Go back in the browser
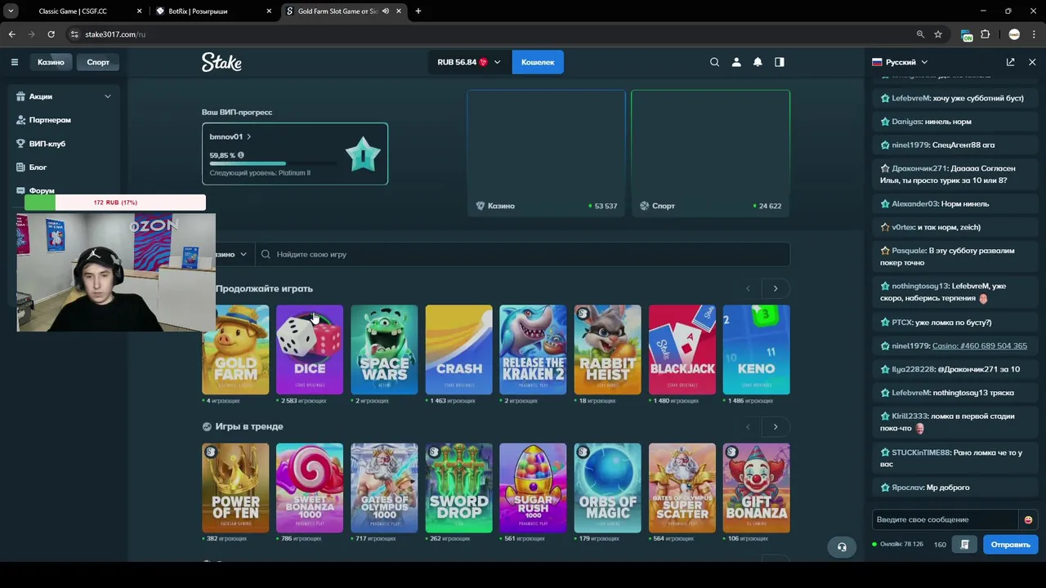Screen dimensions: 1046x588 tap(11, 34)
